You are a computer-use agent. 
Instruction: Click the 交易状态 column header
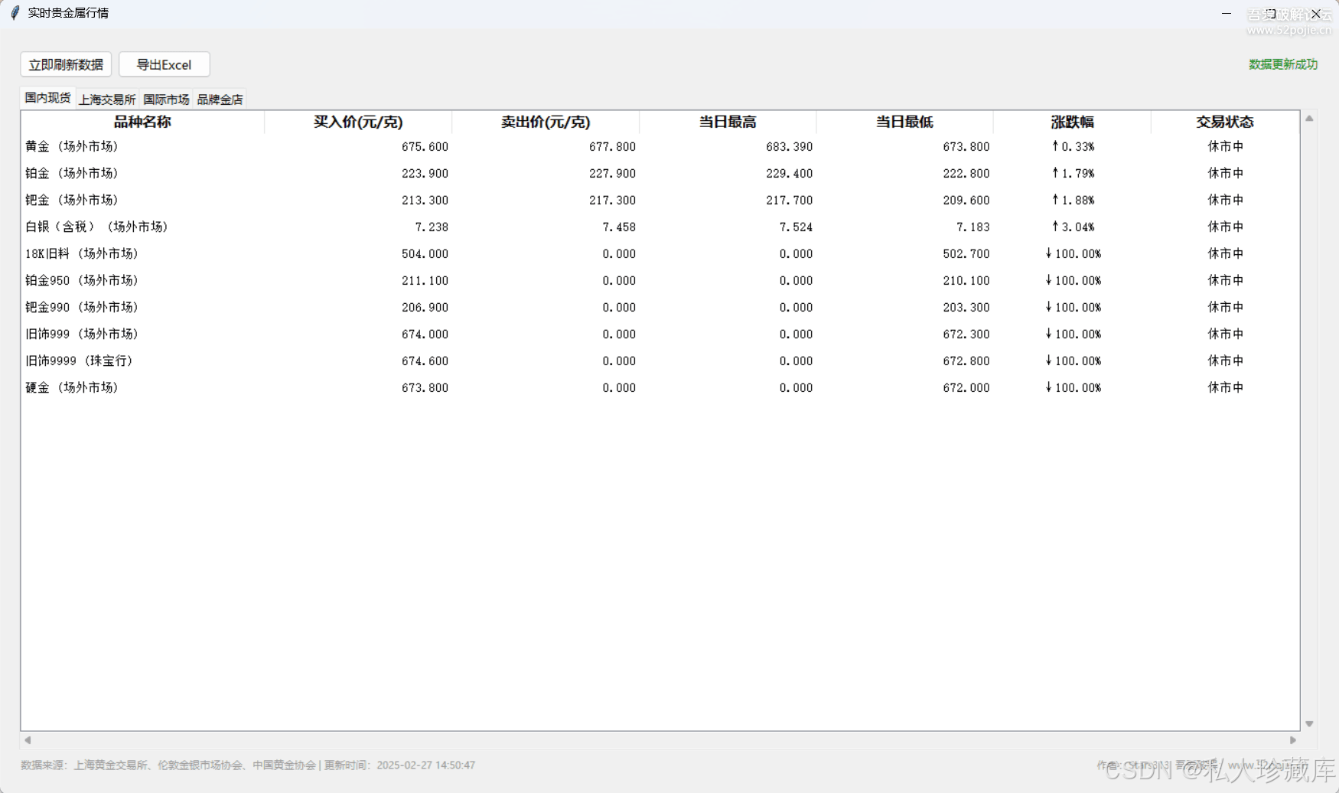point(1225,122)
